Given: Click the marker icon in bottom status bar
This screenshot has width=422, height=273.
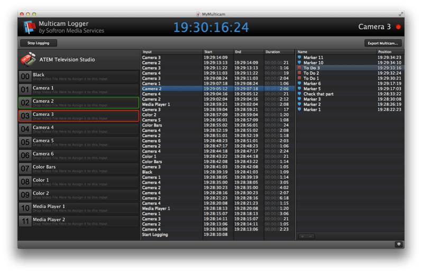Looking at the screenshot, I should coord(399,244).
